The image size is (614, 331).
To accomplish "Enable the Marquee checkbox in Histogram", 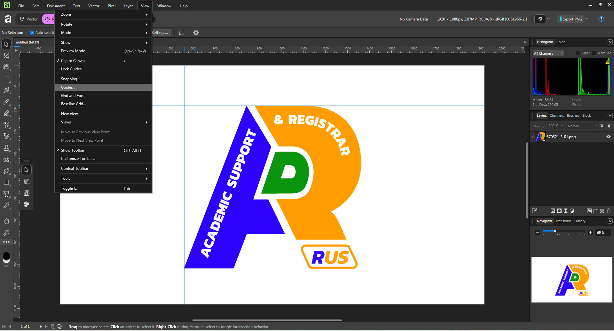I will pos(594,53).
